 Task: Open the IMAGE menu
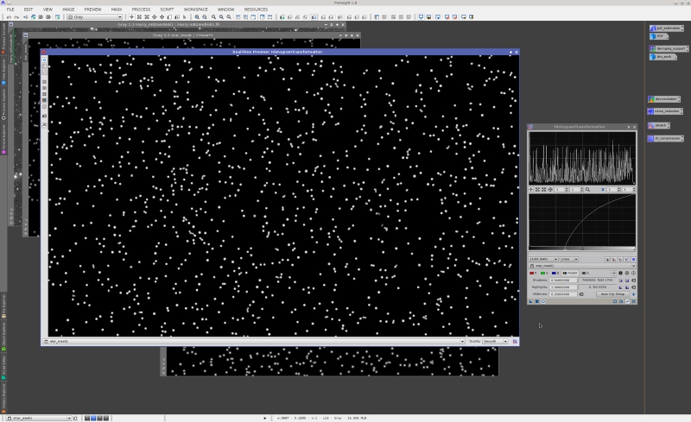(68, 9)
